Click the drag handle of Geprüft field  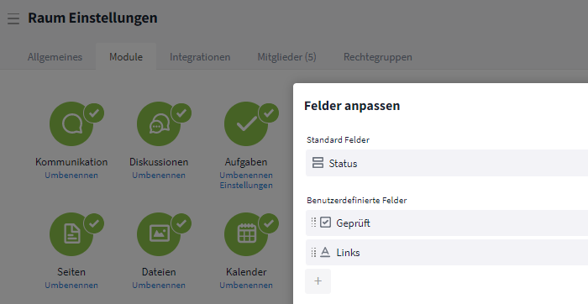click(313, 223)
